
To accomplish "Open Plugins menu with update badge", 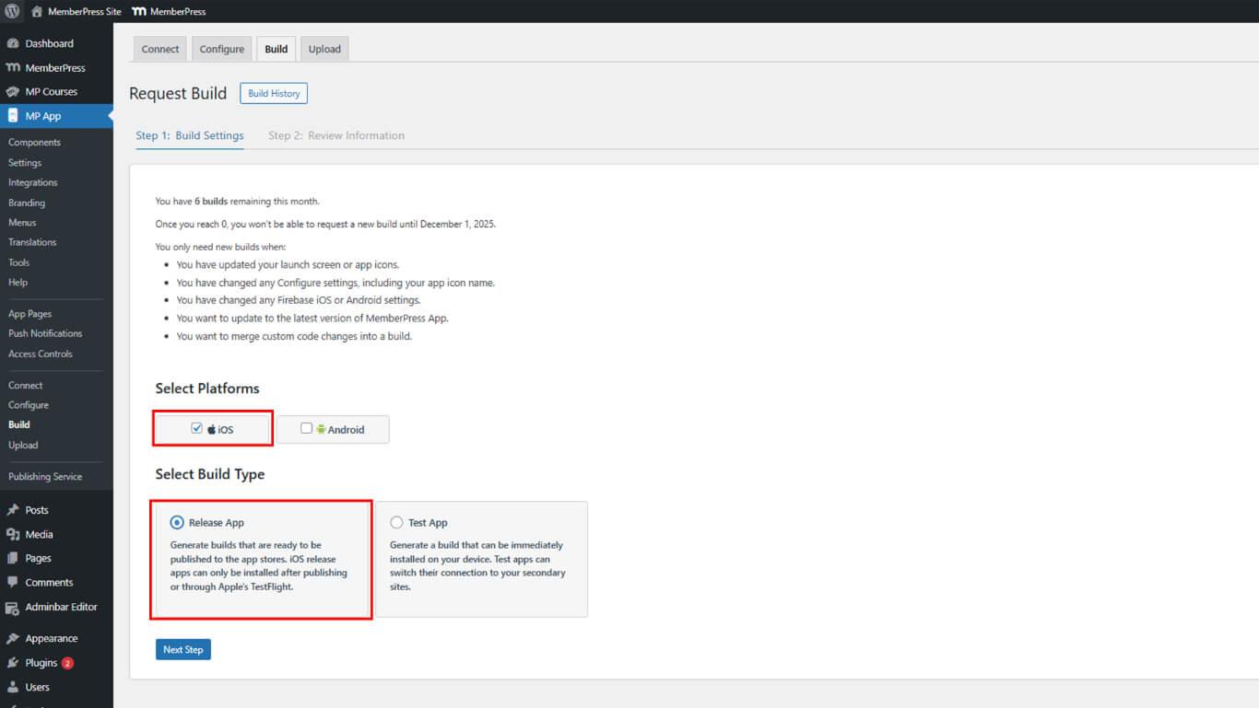I will pyautogui.click(x=41, y=663).
